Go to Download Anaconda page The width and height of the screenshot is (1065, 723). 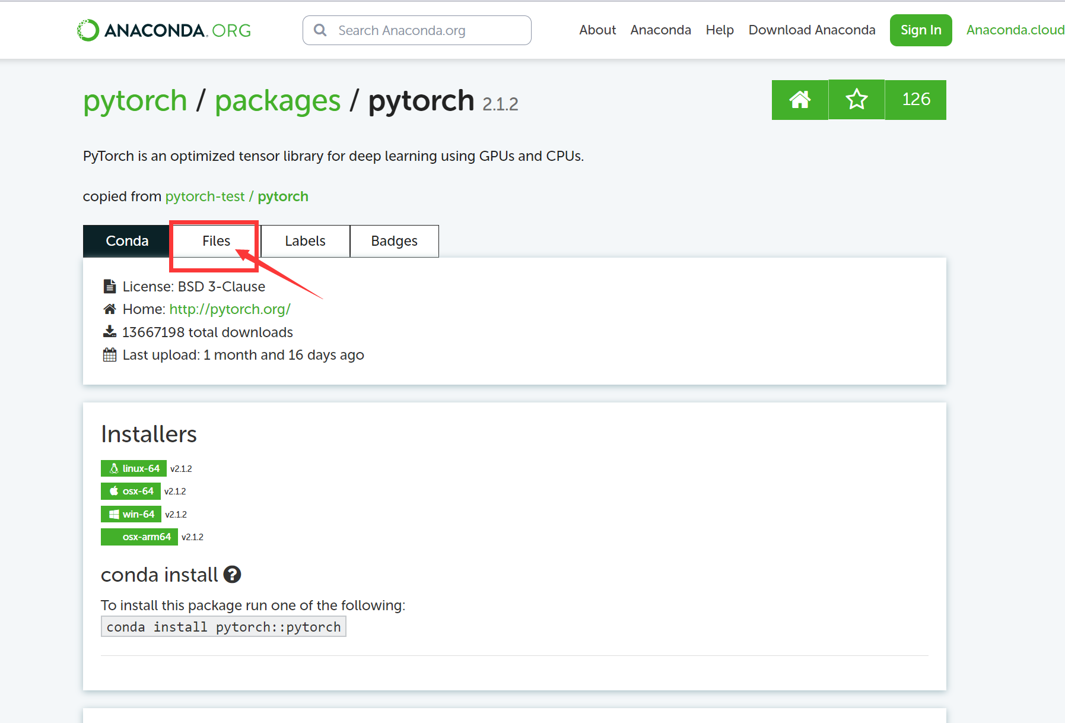tap(812, 30)
